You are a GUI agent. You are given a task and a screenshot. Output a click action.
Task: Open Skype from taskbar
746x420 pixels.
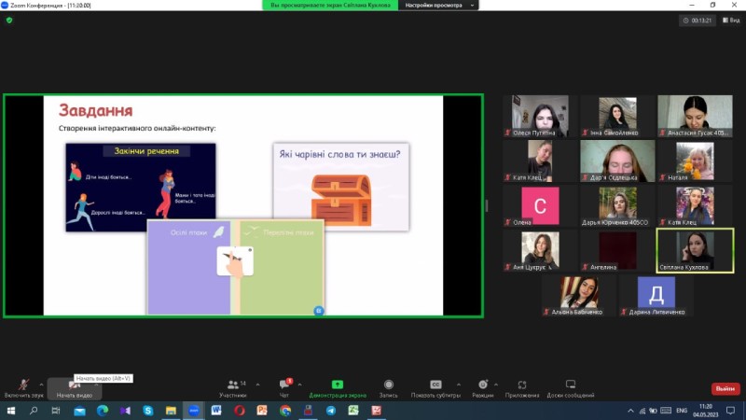(148, 411)
